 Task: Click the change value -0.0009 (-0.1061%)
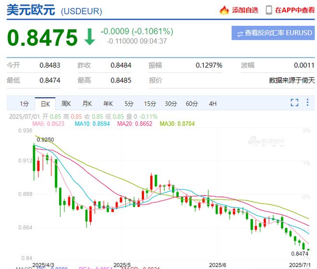pos(137,31)
